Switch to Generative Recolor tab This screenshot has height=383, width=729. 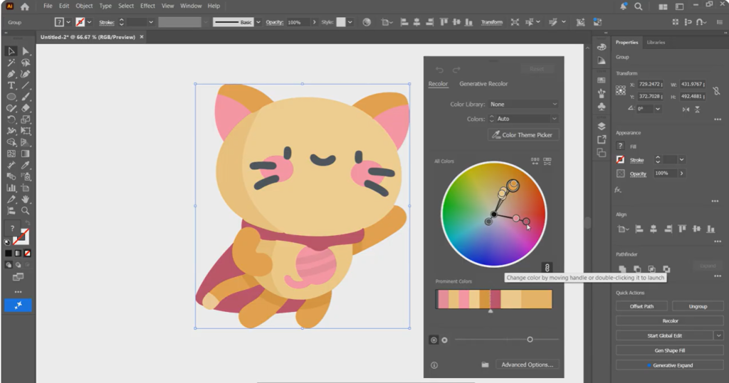pos(483,84)
